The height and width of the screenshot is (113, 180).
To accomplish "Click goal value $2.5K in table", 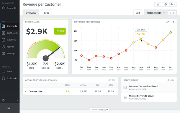I will 111,91.
